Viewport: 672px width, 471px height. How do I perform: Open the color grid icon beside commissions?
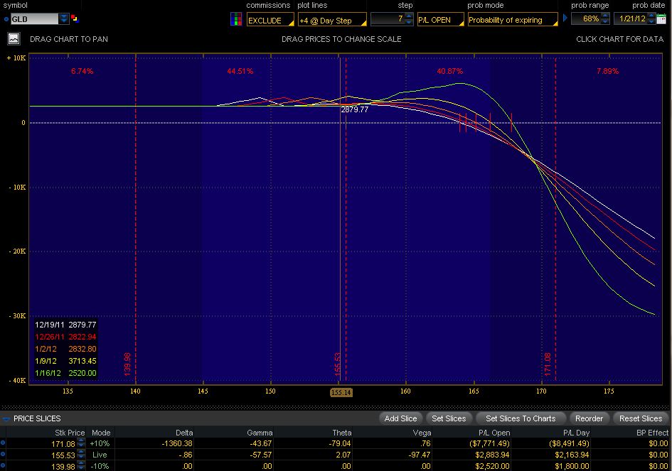click(235, 19)
